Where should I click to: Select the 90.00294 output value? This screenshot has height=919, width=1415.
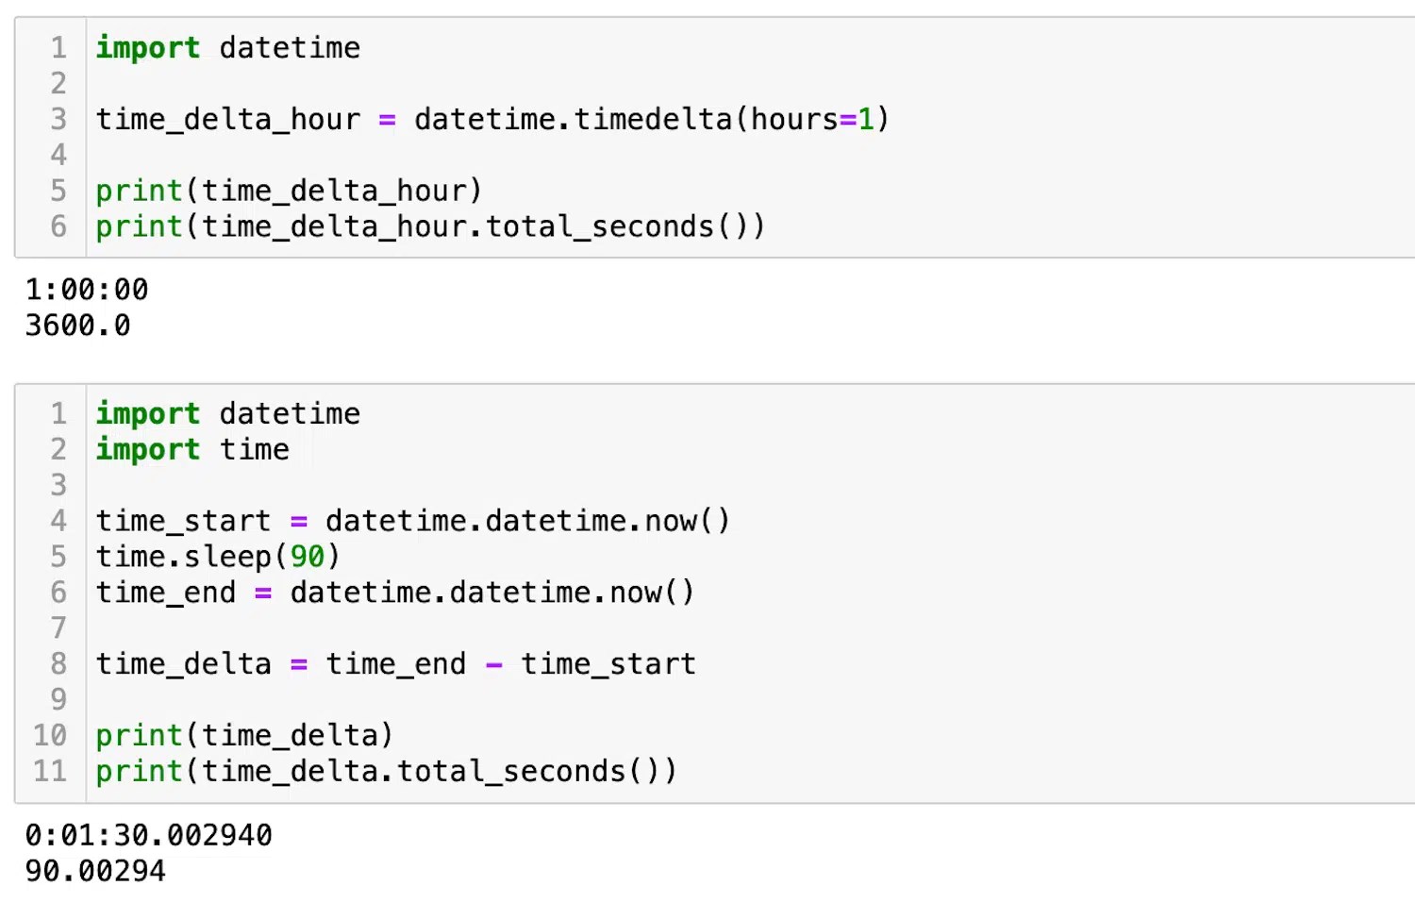(93, 870)
